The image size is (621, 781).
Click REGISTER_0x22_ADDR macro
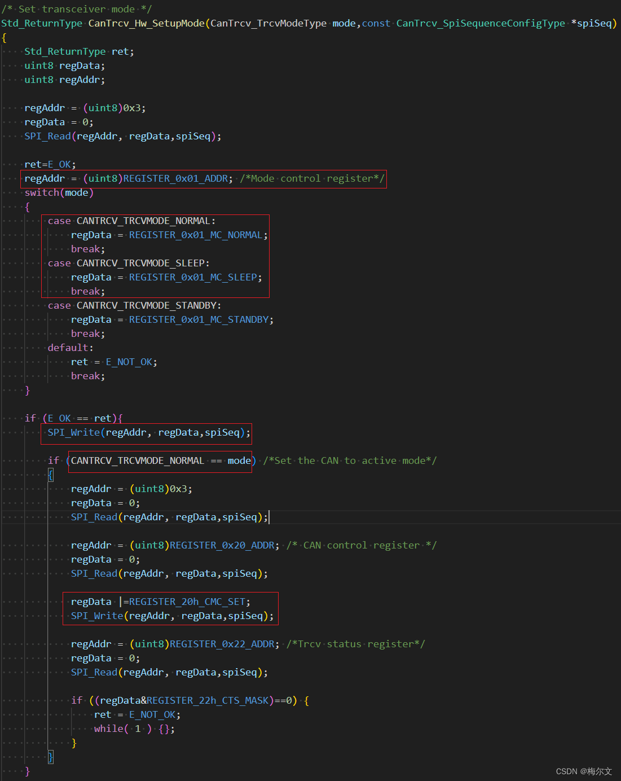[x=222, y=644]
